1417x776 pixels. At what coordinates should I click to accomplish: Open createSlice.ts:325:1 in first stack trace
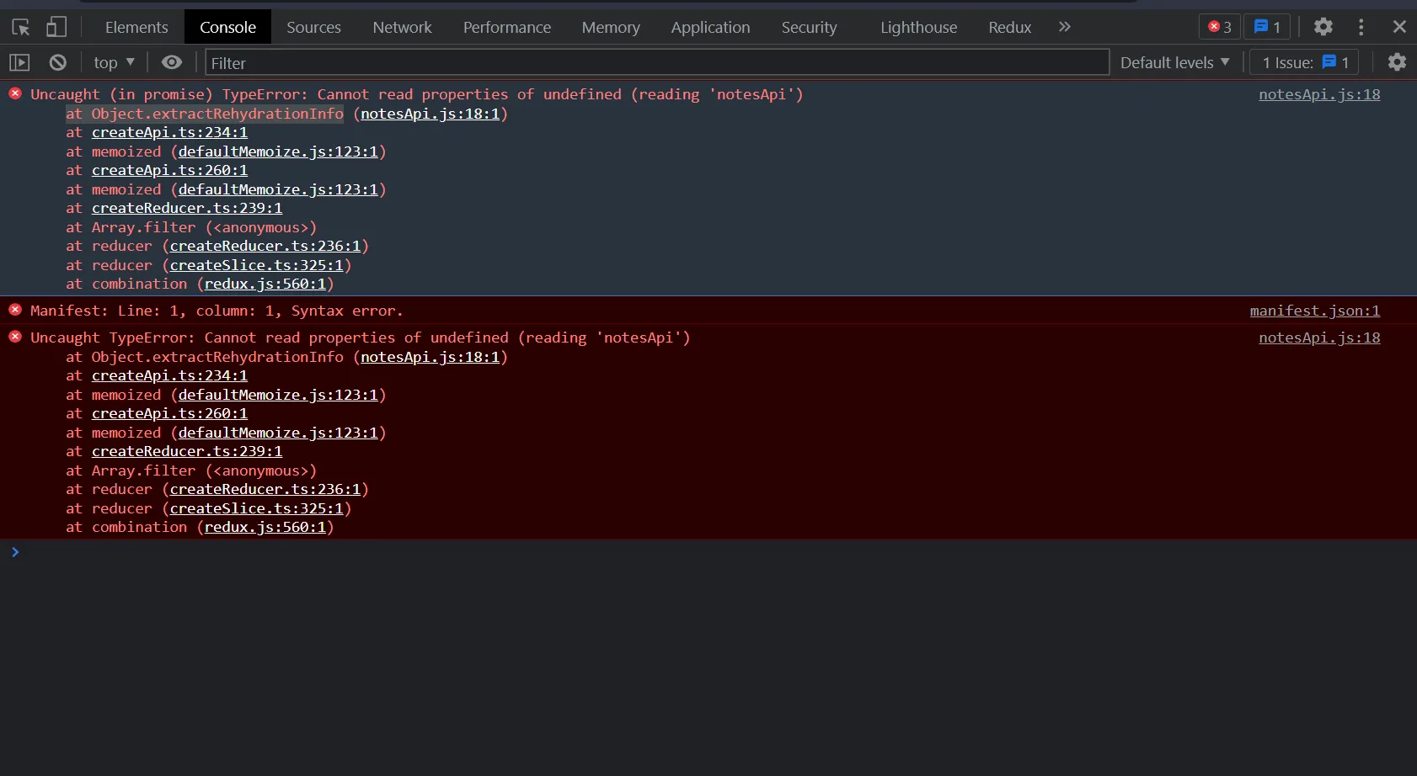point(257,265)
